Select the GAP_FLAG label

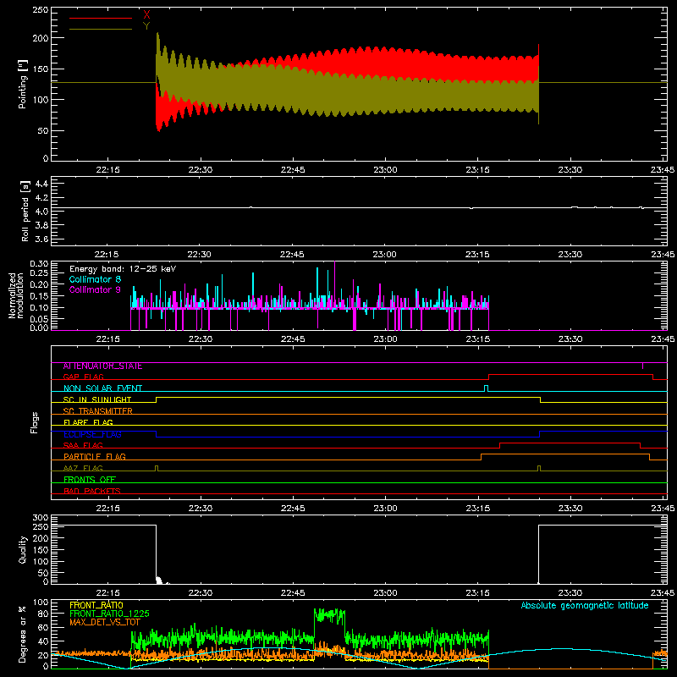click(x=83, y=377)
